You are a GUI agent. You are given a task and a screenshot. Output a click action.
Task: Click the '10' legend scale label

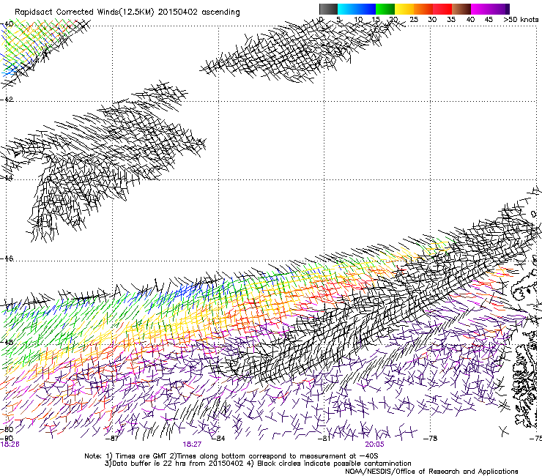pos(358,20)
